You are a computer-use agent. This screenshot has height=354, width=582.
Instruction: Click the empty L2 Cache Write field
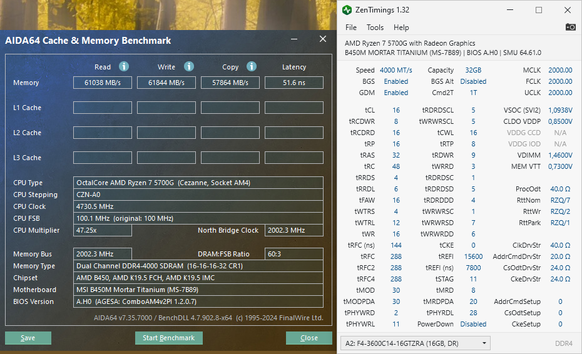166,133
